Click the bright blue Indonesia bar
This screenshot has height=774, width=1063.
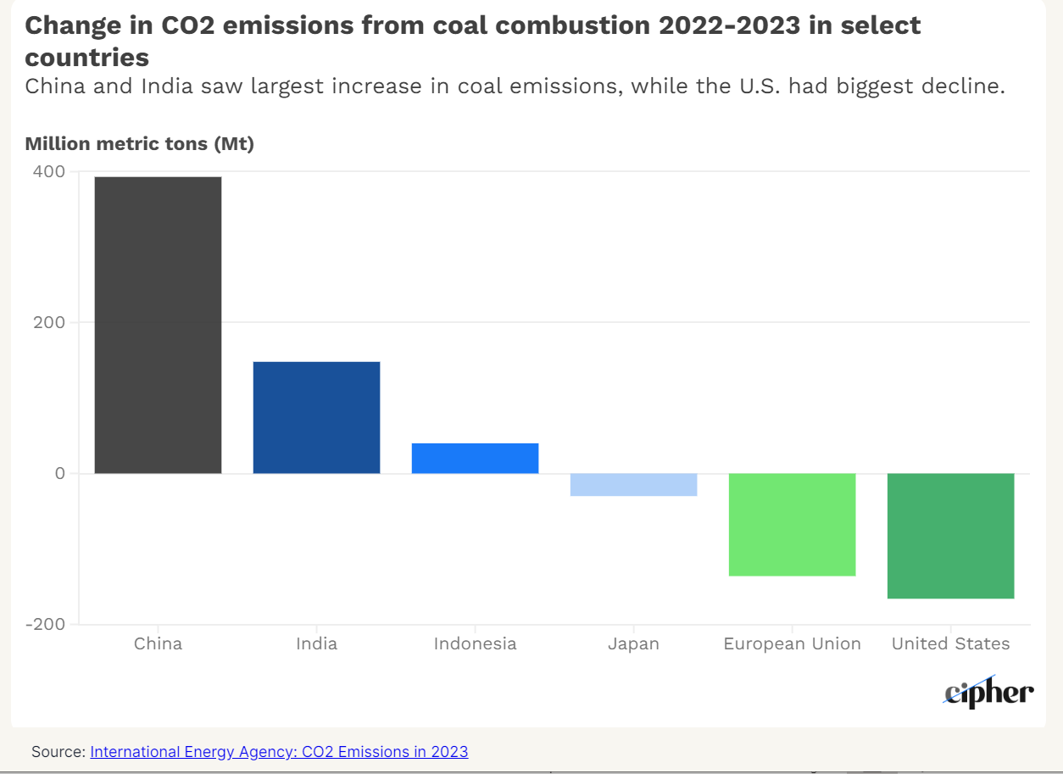[475, 458]
